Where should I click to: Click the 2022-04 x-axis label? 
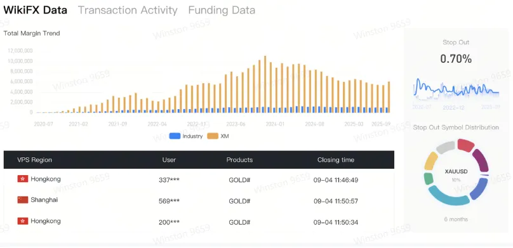[x=157, y=124]
